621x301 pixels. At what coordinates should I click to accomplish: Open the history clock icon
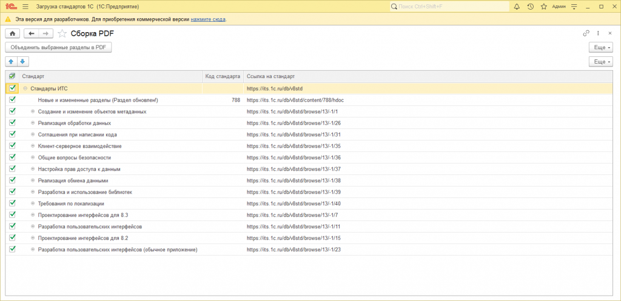531,7
